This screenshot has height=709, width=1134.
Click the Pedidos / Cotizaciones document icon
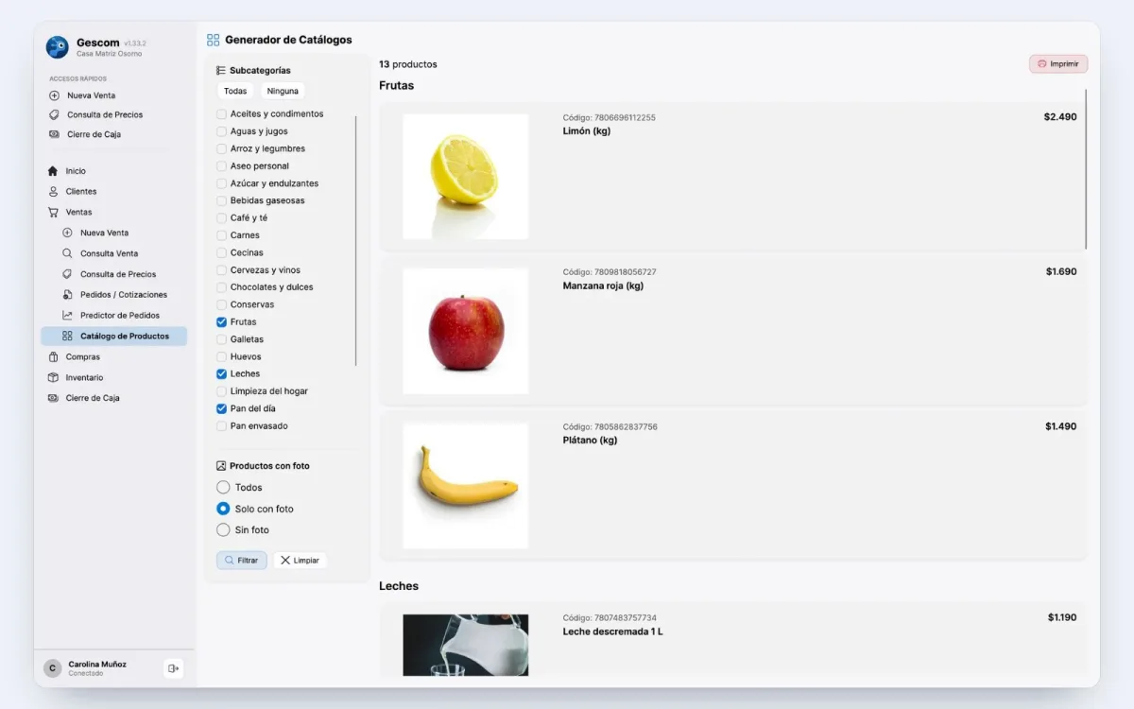click(67, 295)
